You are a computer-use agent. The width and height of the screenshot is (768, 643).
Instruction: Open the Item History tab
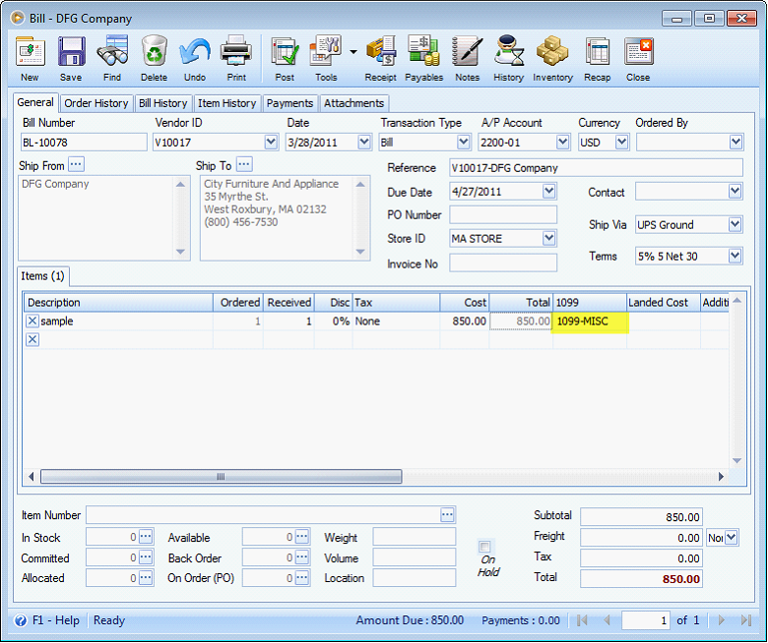pyautogui.click(x=227, y=103)
